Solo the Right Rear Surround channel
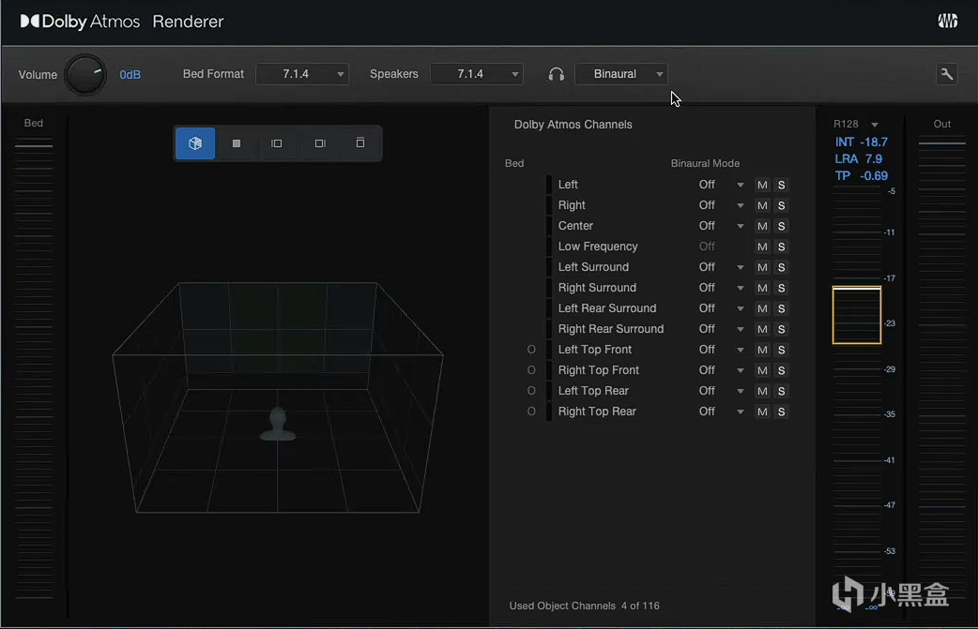Image resolution: width=978 pixels, height=629 pixels. point(781,329)
